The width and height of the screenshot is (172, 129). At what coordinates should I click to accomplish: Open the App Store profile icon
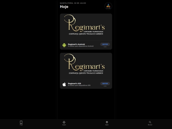click(x=108, y=6)
